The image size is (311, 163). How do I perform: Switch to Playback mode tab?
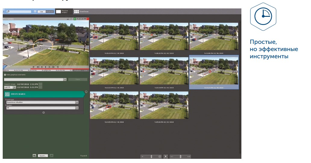pyautogui.click(x=50, y=12)
